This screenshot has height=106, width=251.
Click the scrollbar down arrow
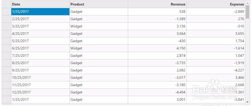pyautogui.click(x=247, y=102)
